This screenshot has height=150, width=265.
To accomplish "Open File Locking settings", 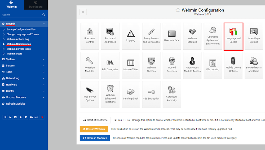I will (x=213, y=65).
